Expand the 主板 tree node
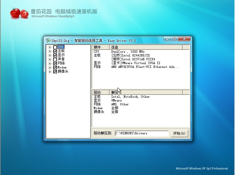The width and height of the screenshot is (235, 175). pyautogui.click(x=50, y=51)
